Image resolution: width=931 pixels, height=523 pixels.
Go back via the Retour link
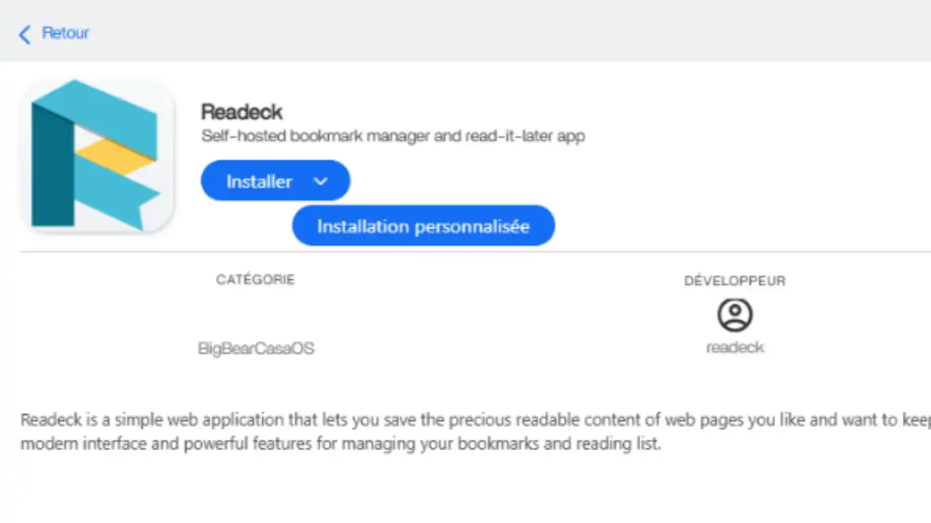pyautogui.click(x=65, y=33)
